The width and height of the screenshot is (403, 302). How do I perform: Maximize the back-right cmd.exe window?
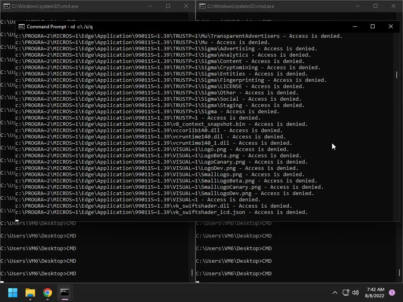[375, 6]
